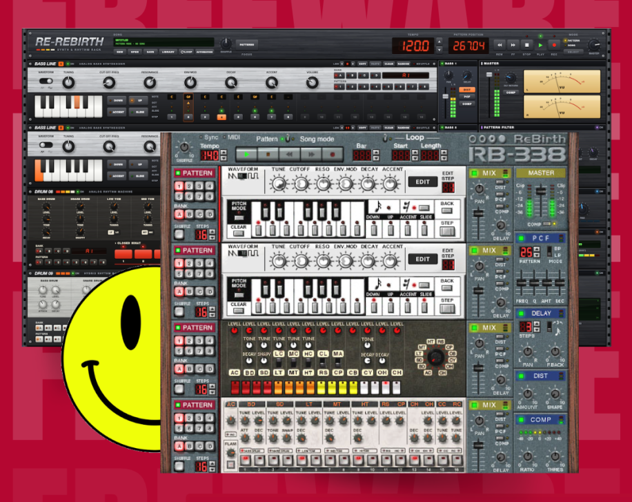Click the Comp Ratio knob in RB-338
This screenshot has height=502, width=632.
(527, 456)
